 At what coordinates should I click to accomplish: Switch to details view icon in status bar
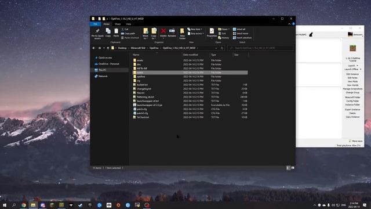click(288, 168)
